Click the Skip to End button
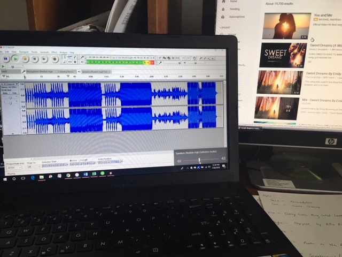Image resolution: width=342 pixels, height=257 pixels. pos(43,59)
